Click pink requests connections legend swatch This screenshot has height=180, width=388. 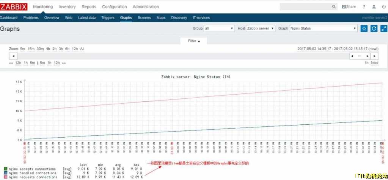pos(6,177)
